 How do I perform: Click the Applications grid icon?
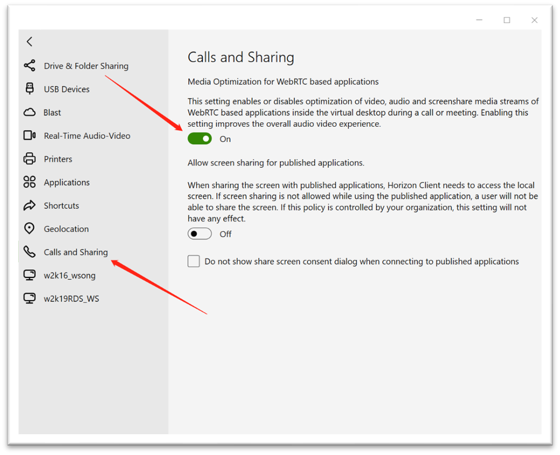(29, 182)
